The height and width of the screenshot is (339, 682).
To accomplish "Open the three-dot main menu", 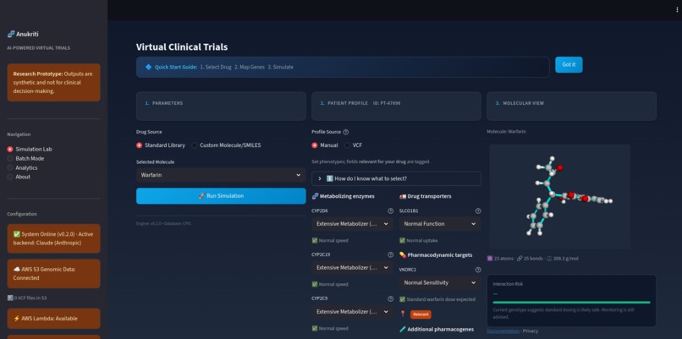I will [677, 9].
